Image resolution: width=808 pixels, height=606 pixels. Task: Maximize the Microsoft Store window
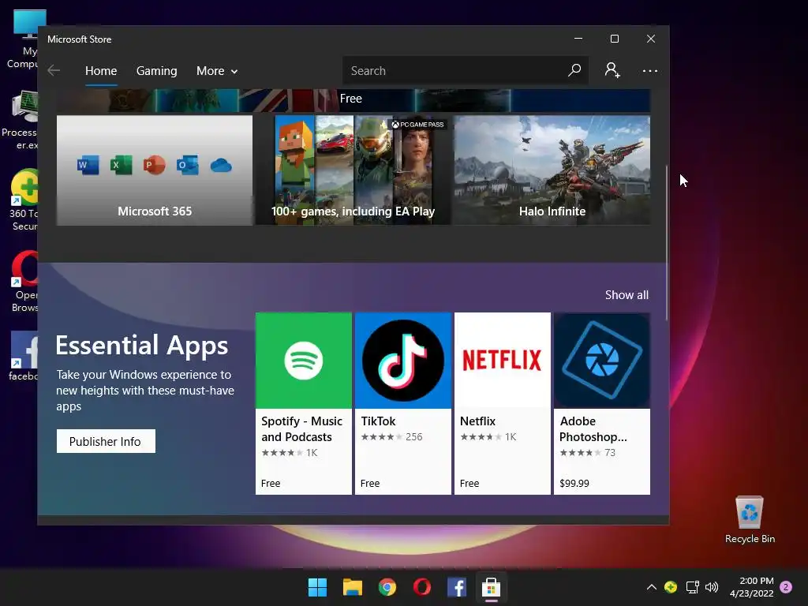tap(614, 39)
